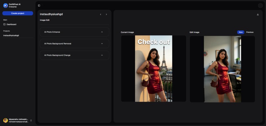This screenshot has width=266, height=126.
Task: Click the Create project button
Action: pyautogui.click(x=17, y=14)
